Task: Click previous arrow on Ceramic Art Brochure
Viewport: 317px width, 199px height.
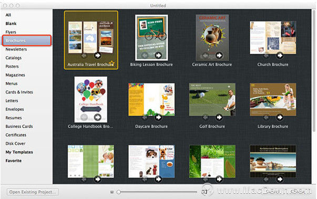Action: (205, 55)
